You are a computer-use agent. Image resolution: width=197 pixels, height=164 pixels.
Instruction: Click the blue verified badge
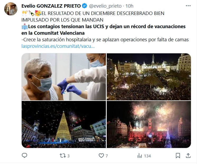85,6
